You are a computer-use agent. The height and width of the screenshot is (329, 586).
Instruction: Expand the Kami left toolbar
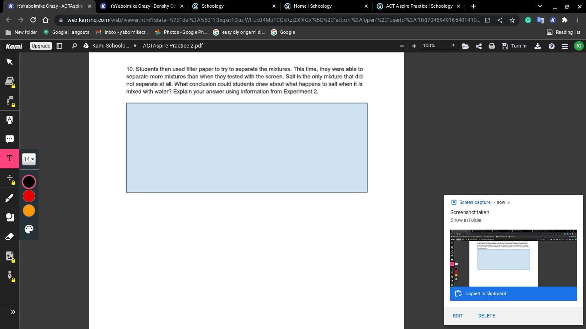pyautogui.click(x=13, y=312)
